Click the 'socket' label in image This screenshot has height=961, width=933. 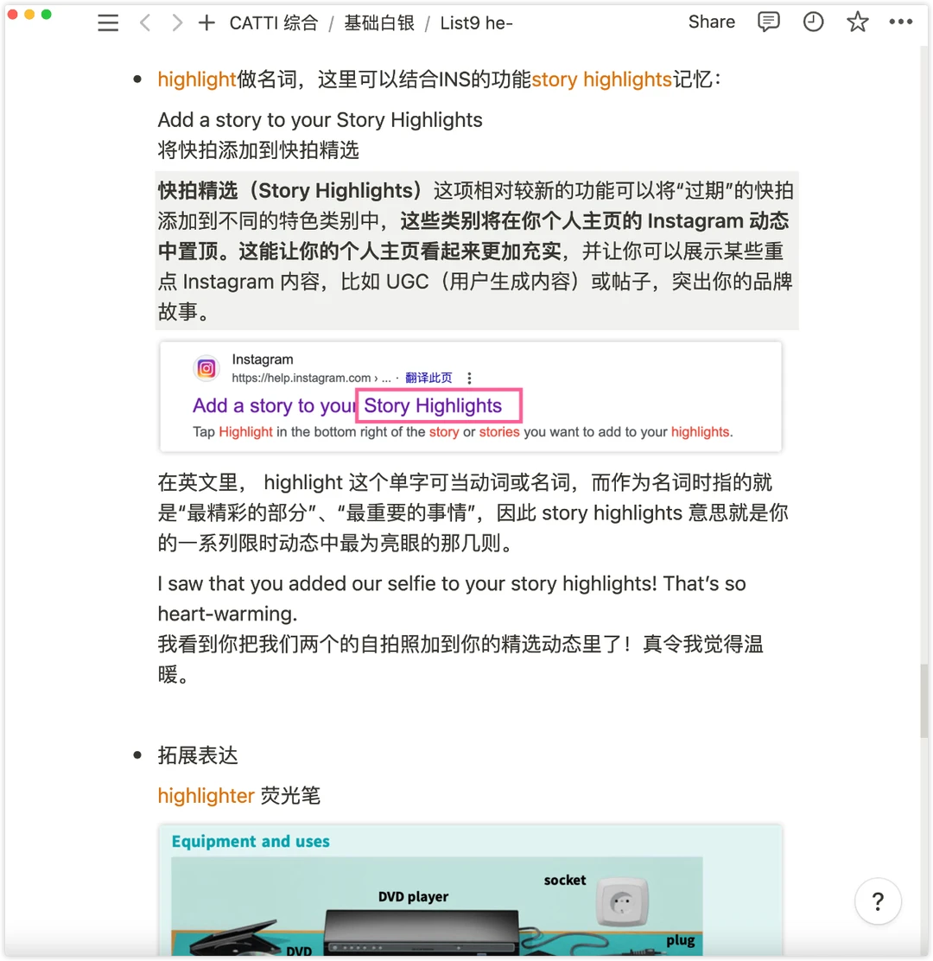pos(565,880)
